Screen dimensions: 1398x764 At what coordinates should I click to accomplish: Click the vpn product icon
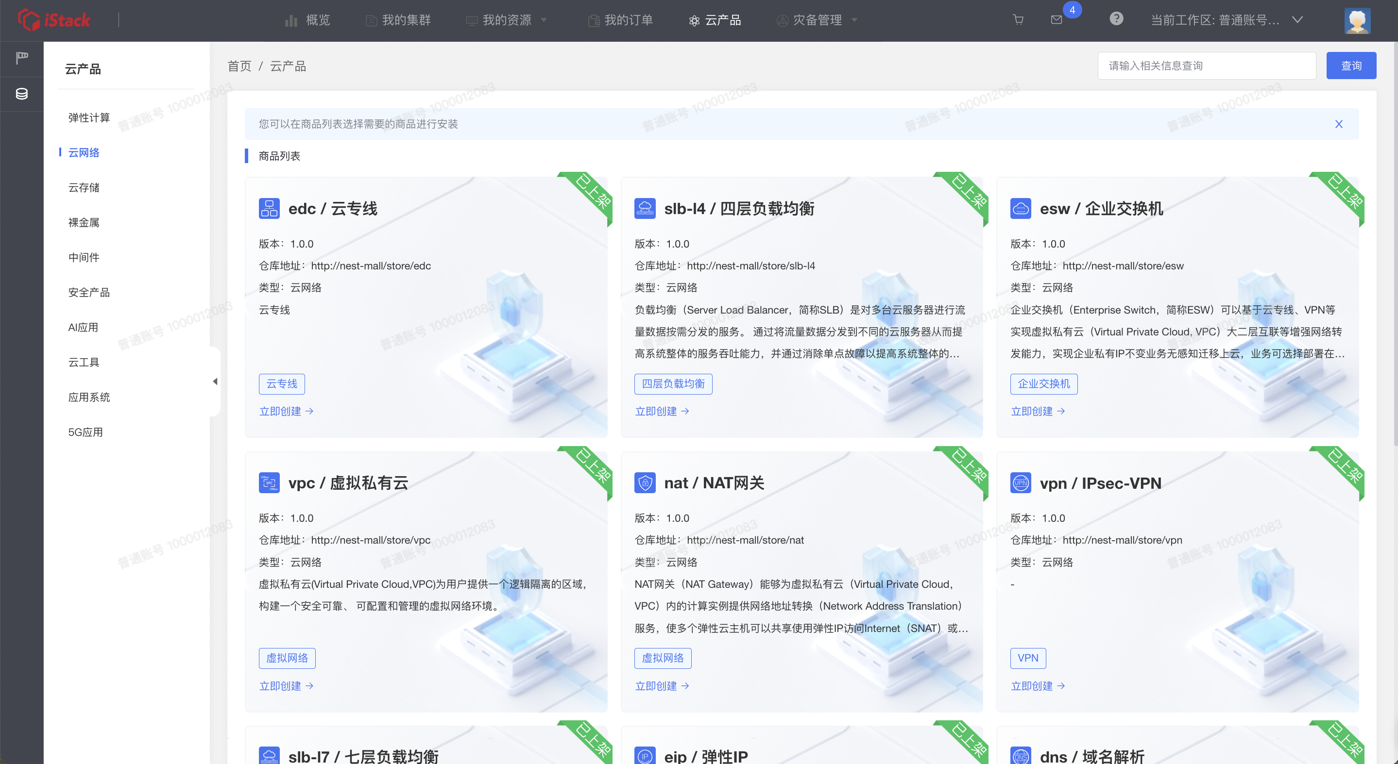pyautogui.click(x=1020, y=482)
